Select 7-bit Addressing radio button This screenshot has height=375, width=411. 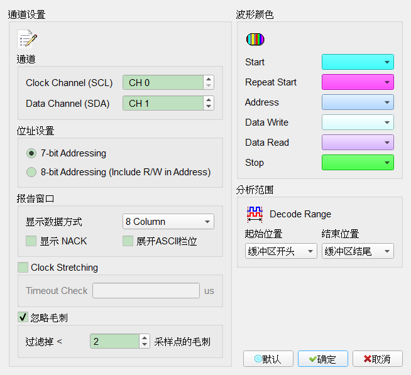pyautogui.click(x=31, y=153)
